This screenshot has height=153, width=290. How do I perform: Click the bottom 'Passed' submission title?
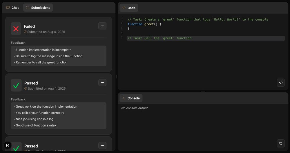(x=31, y=146)
